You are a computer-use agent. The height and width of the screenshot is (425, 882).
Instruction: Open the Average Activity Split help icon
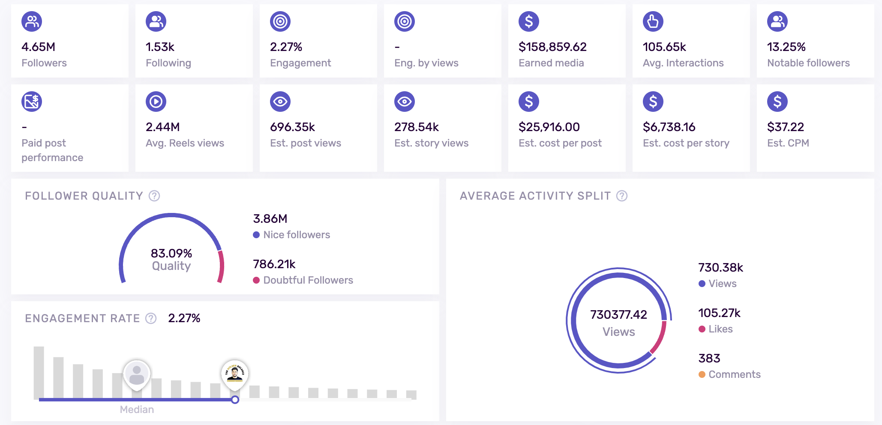tap(622, 196)
